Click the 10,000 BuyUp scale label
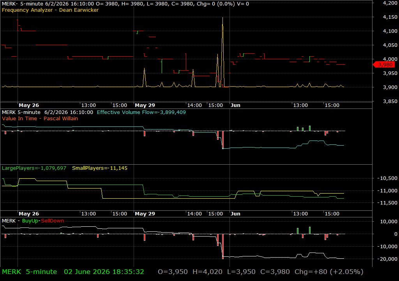Viewport: 399px width, 281px height. pos(388,222)
